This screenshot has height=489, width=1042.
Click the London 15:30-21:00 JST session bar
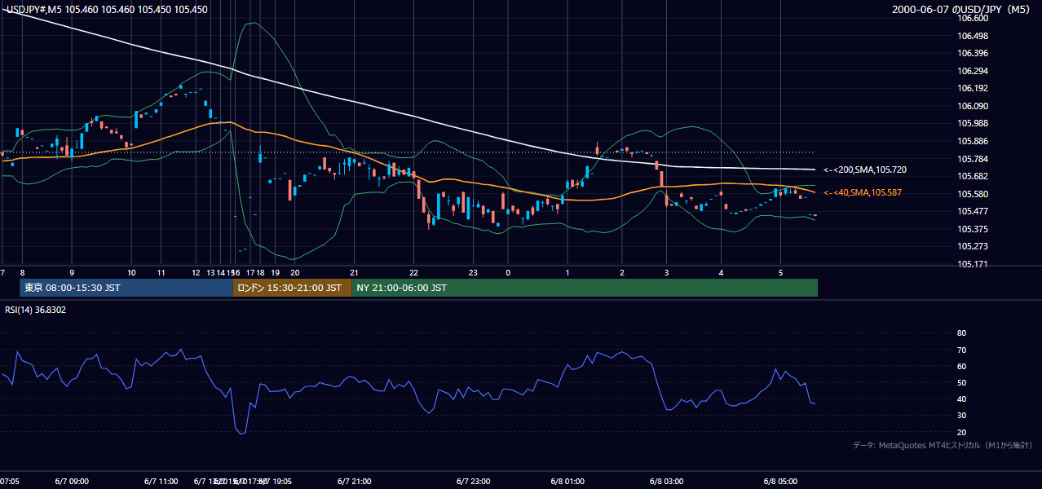point(292,288)
